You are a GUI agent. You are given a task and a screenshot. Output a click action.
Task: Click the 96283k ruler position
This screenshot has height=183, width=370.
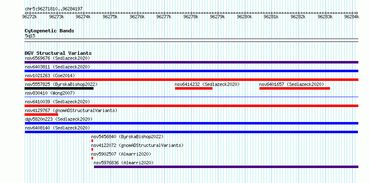pyautogui.click(x=325, y=17)
